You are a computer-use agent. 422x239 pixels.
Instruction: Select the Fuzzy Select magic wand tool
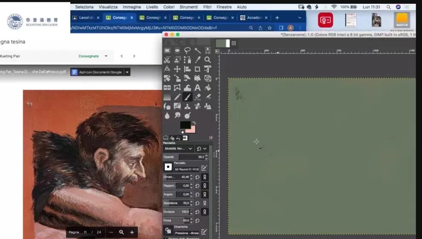click(x=197, y=50)
